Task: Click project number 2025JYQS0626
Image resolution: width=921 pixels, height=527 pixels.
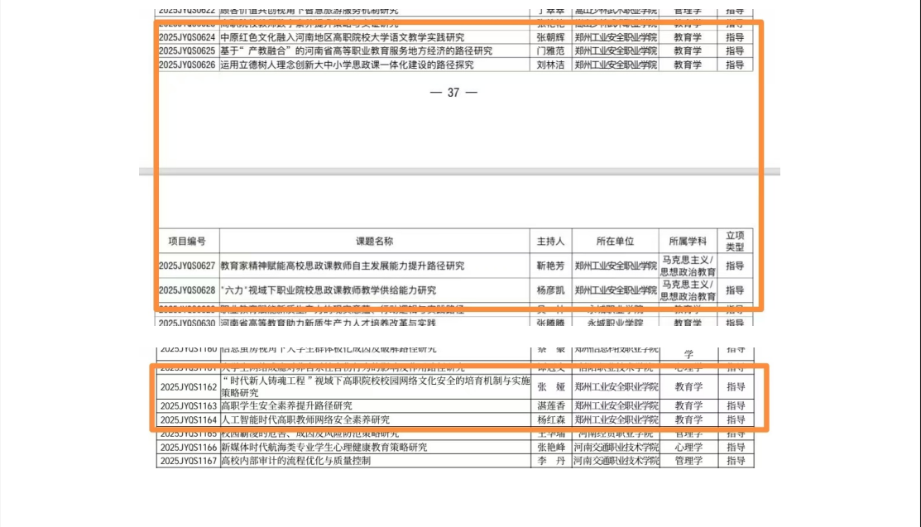Action: 187,65
